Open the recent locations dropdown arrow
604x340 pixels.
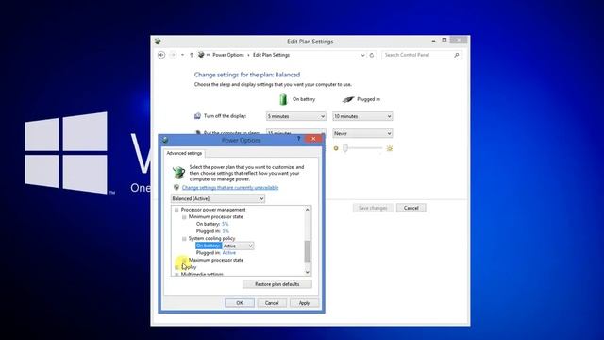coord(182,55)
